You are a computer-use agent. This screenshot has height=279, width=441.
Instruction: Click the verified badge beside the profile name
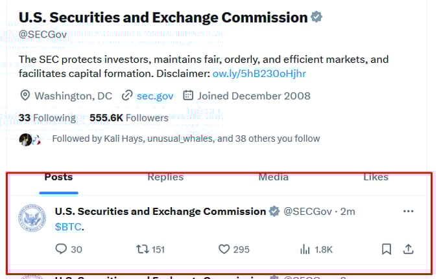[x=316, y=17]
